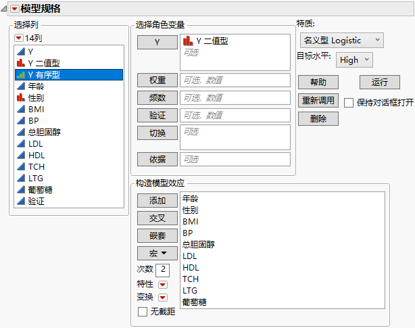415x328 pixels.
Task: Select LTG in the model effects list
Action: click(x=190, y=290)
